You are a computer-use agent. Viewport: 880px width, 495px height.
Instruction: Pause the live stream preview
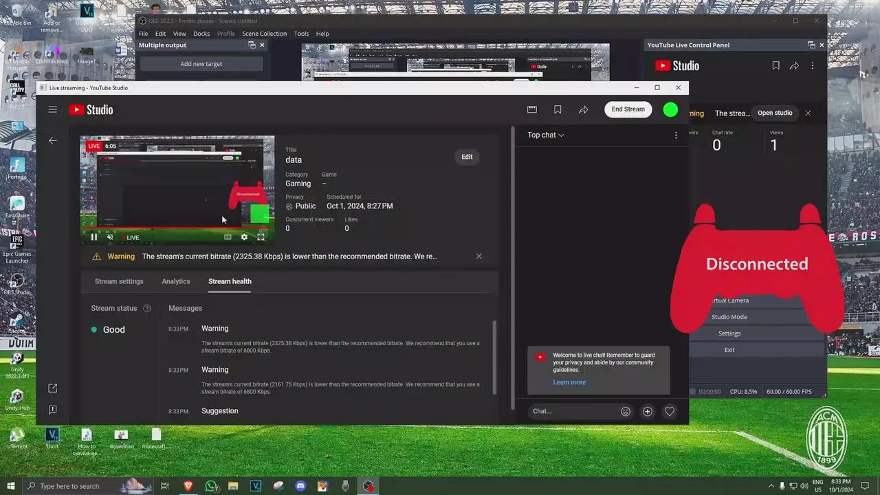click(94, 237)
